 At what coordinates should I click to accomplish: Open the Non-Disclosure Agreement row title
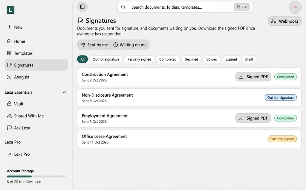pyautogui.click(x=107, y=95)
